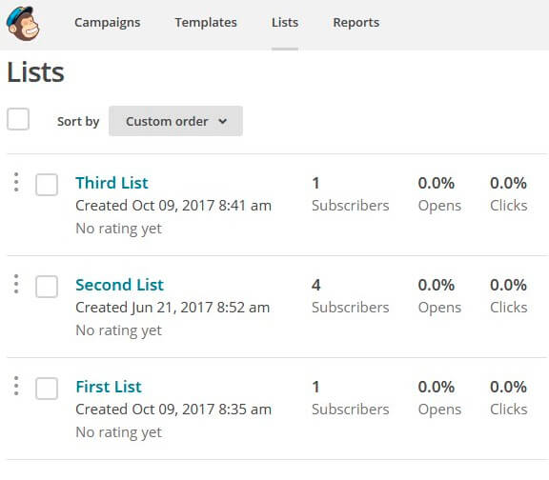Open the First List link

[109, 387]
